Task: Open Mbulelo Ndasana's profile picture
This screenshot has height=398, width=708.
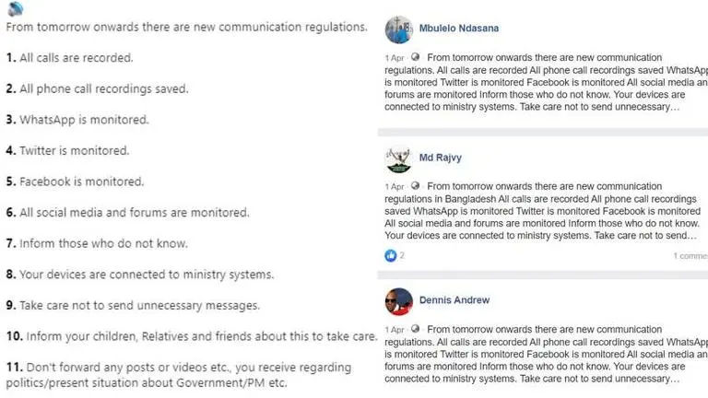Action: pos(398,29)
